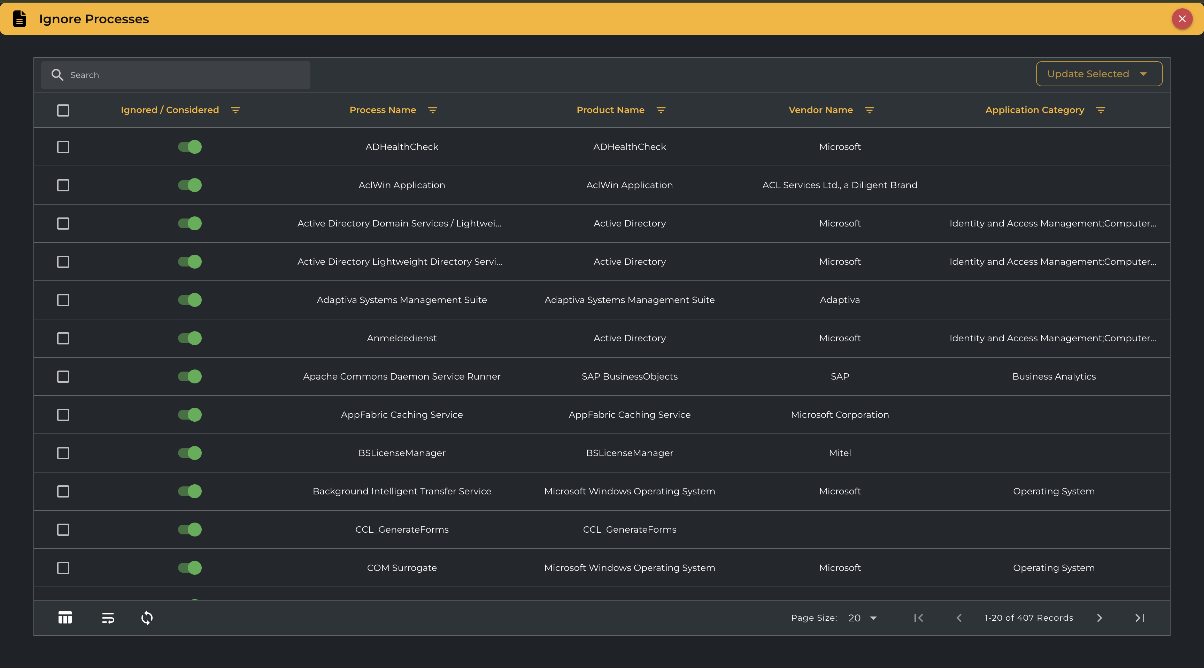Open the Vendor Name filter icon

tap(869, 110)
